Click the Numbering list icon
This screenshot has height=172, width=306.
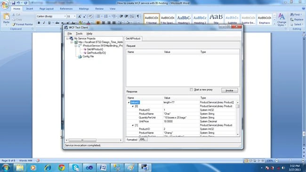click(106, 16)
